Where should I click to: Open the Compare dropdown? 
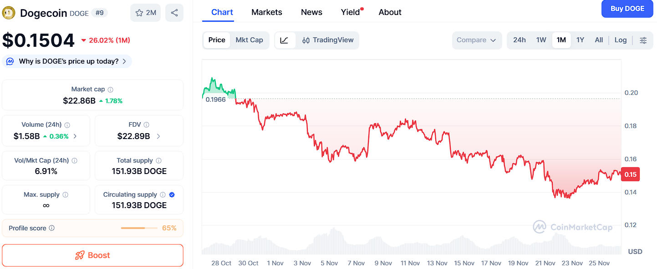pos(476,40)
